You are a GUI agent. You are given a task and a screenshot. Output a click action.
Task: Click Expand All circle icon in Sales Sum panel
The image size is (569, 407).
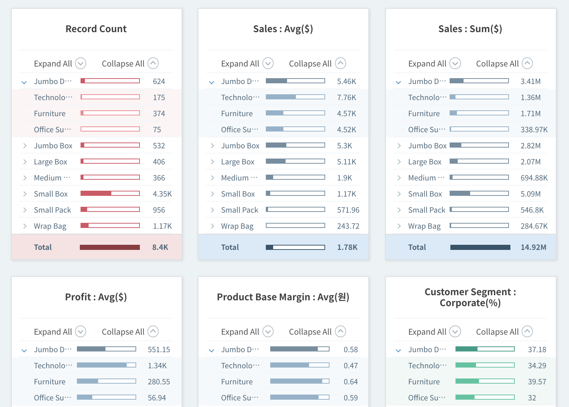click(455, 64)
